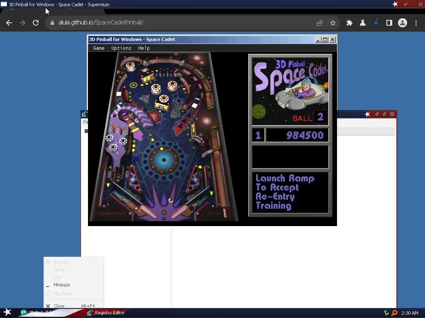Share this page using the share icon

[x=320, y=23]
